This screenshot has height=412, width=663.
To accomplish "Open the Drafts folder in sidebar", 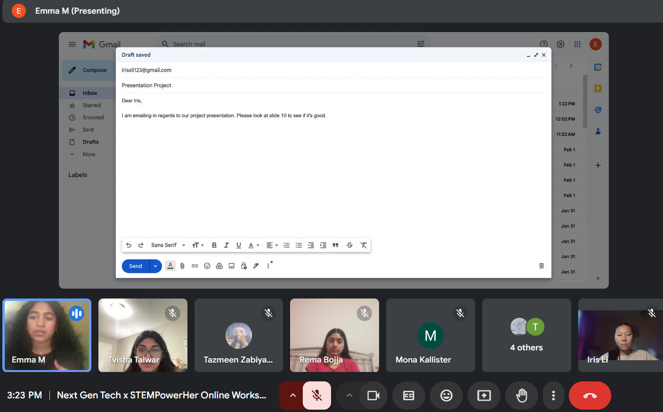I will coord(90,142).
